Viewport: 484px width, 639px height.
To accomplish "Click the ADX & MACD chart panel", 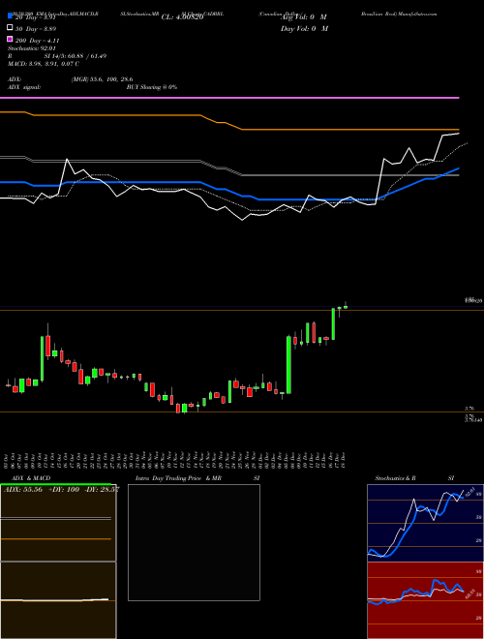I will 58,562.
